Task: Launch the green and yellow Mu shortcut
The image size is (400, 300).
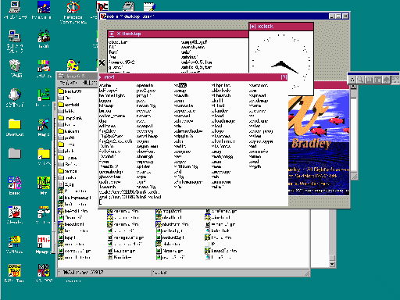Action: pos(44,183)
